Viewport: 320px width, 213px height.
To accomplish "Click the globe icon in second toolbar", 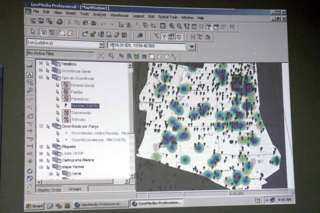I will (140, 35).
